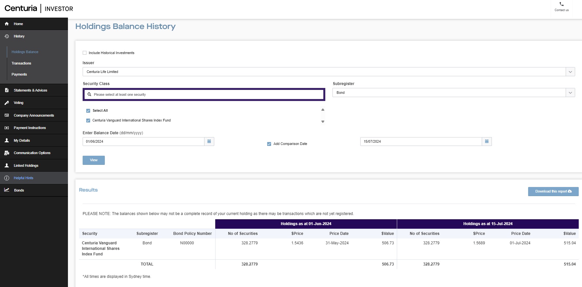The width and height of the screenshot is (582, 287).
Task: Open Home in the sidebar menu
Action: click(34, 24)
